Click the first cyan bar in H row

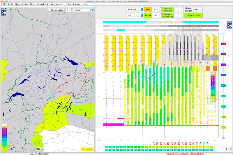125,22
